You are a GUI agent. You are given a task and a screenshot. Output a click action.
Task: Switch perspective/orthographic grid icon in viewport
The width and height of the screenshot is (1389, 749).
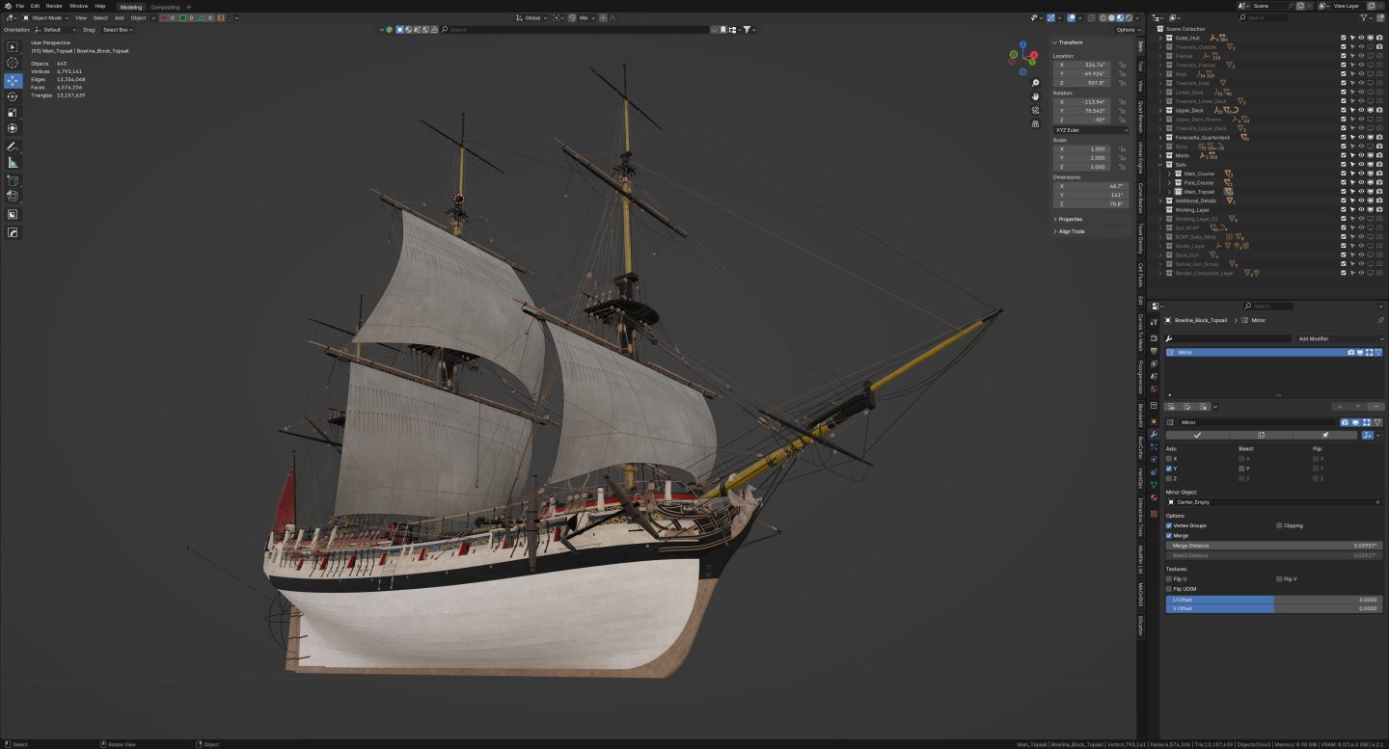(1035, 123)
